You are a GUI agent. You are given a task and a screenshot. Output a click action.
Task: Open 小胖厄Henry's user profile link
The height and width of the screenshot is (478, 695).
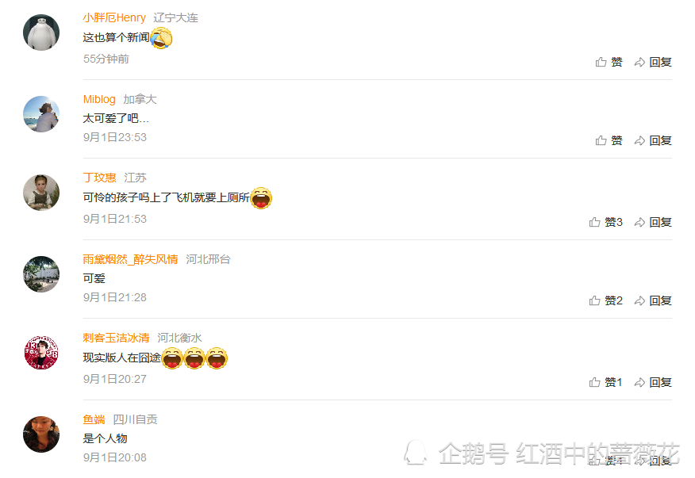coord(114,17)
